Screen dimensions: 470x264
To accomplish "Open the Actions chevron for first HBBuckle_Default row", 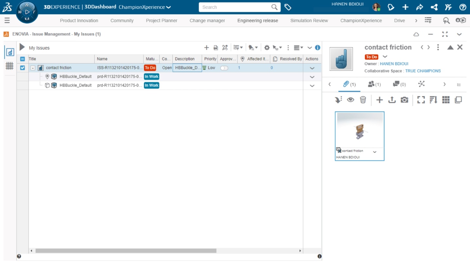I will coord(312,77).
